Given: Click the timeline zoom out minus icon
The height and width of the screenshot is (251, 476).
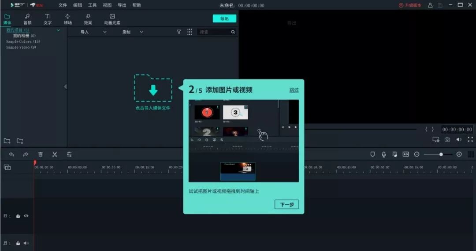Looking at the screenshot, I should (x=417, y=154).
